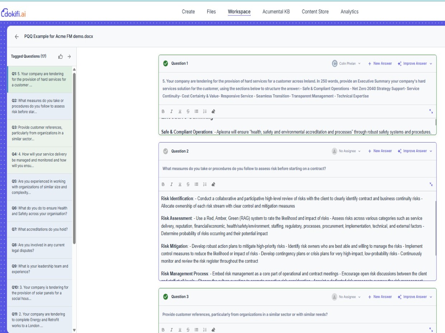Mark Question 2 as complete via its check circle
445x333 pixels.
165,151
